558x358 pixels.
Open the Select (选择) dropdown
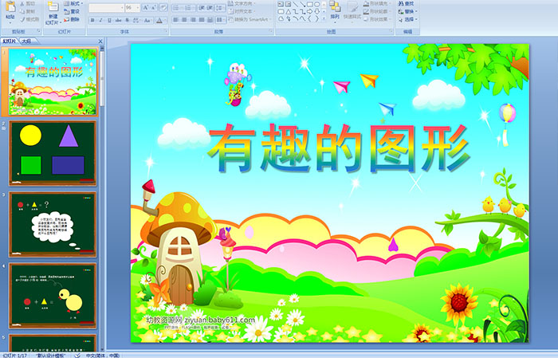(408, 19)
